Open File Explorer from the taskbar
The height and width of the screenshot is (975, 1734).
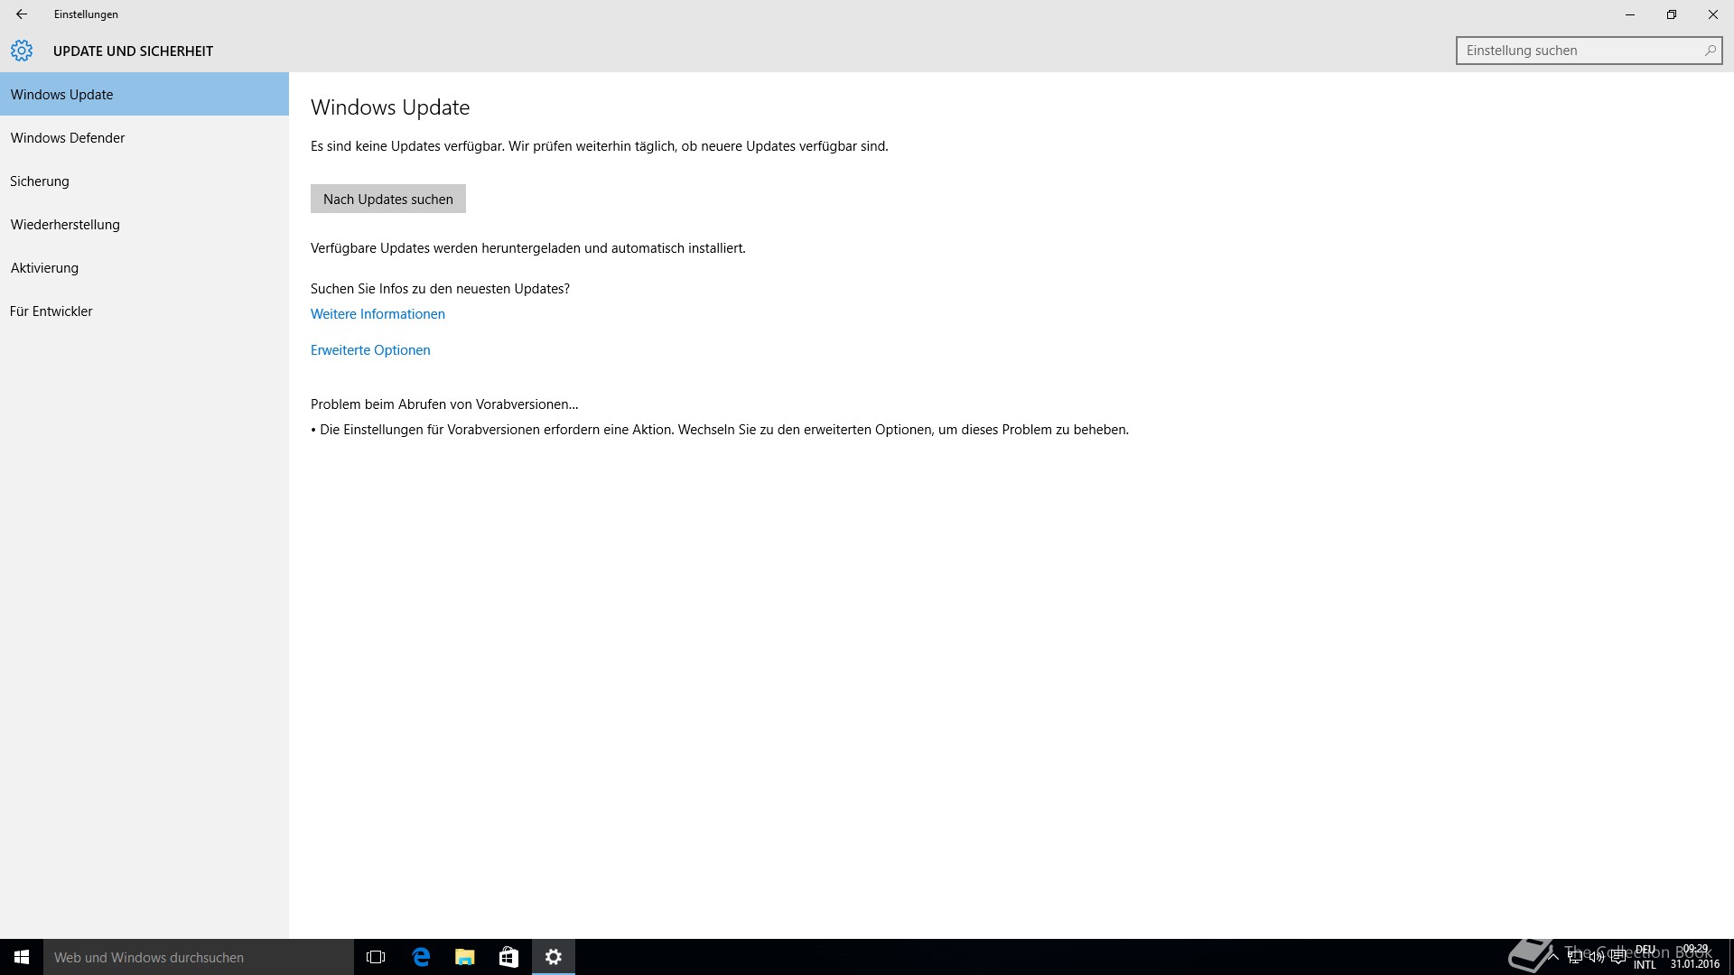(465, 957)
